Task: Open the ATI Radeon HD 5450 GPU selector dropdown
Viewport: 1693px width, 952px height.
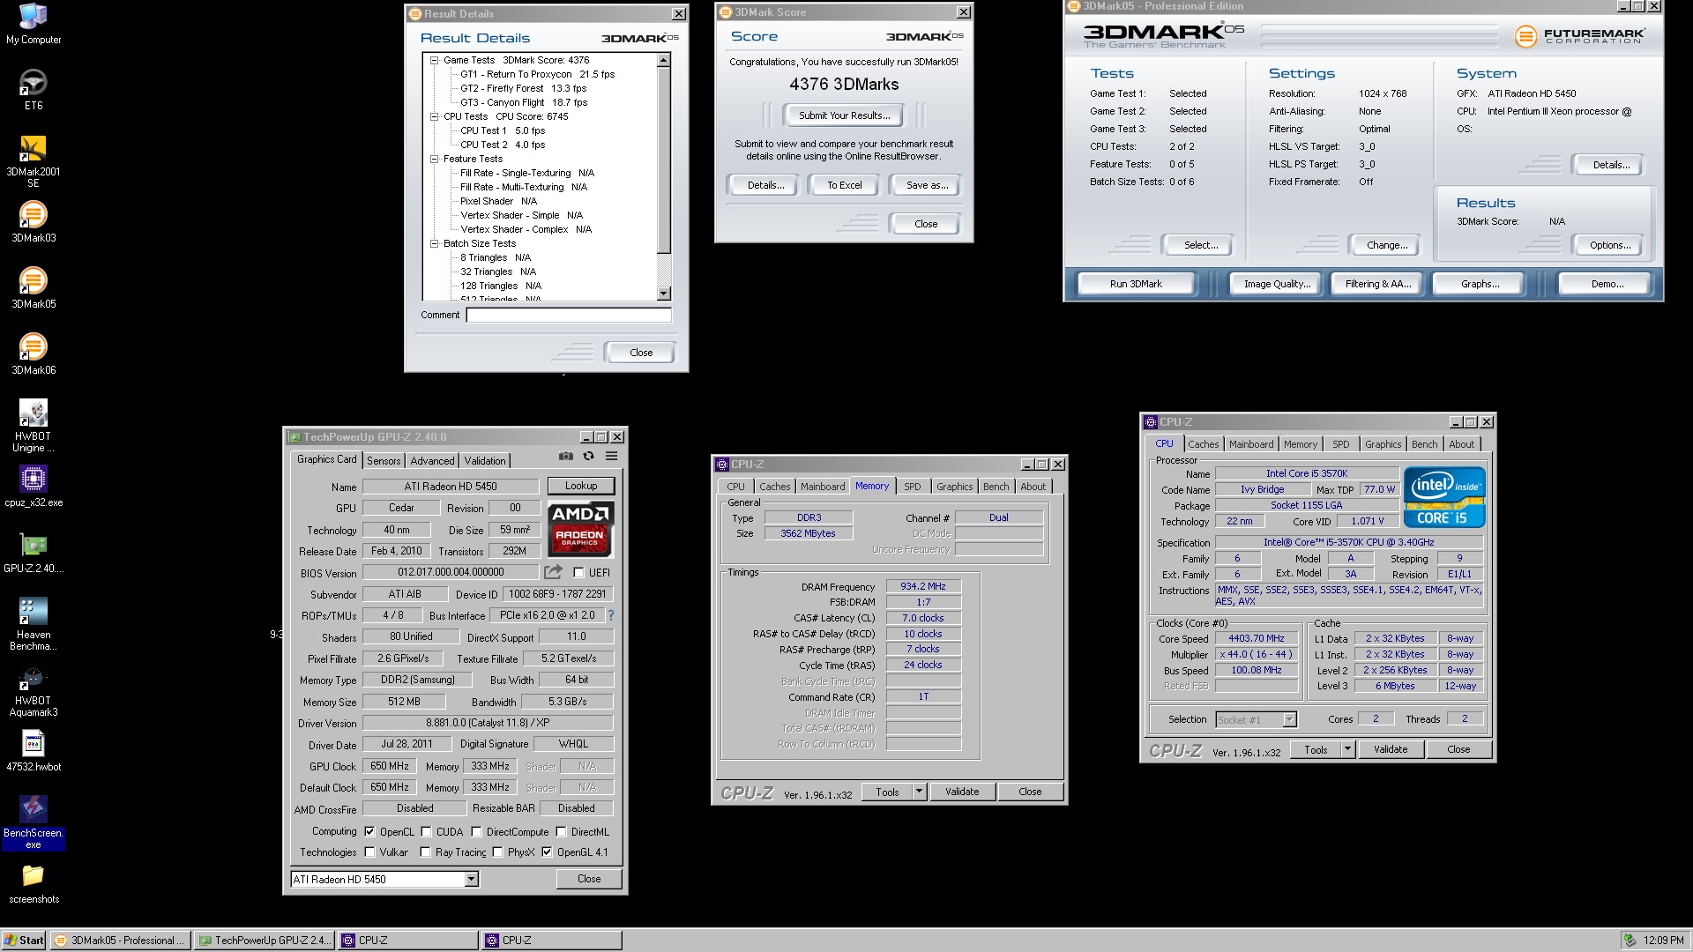Action: [472, 879]
